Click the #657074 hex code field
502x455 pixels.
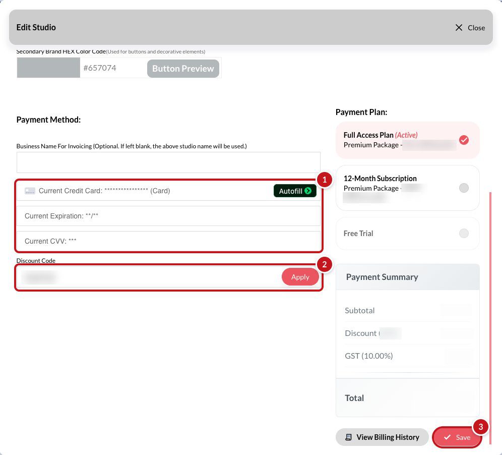point(113,68)
